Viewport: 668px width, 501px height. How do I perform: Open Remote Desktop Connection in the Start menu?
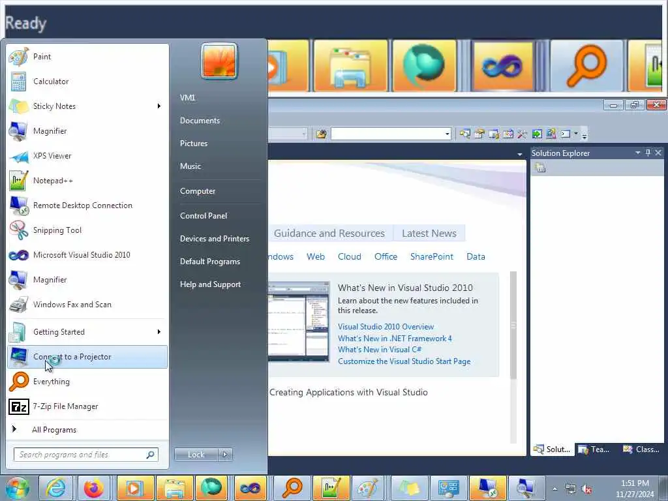pyautogui.click(x=87, y=205)
